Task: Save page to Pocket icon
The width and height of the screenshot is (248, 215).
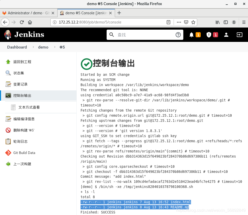Action: click(186, 22)
